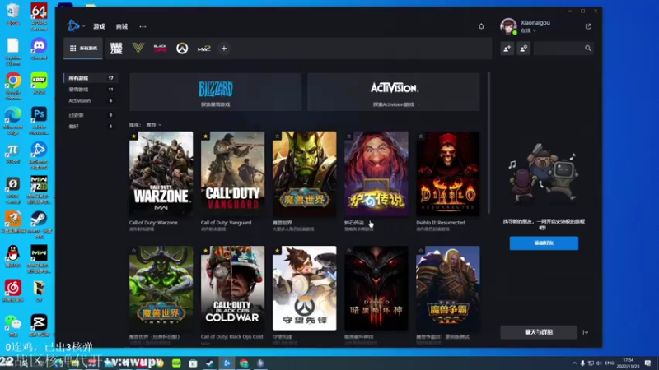The width and height of the screenshot is (659, 370).
Task: Open the Hearthstone cover thumbnail
Action: click(376, 173)
